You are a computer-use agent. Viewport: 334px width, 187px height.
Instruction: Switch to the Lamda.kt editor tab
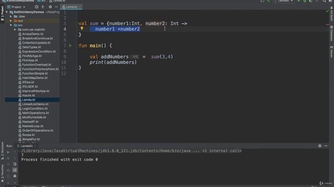pyautogui.click(x=71, y=7)
